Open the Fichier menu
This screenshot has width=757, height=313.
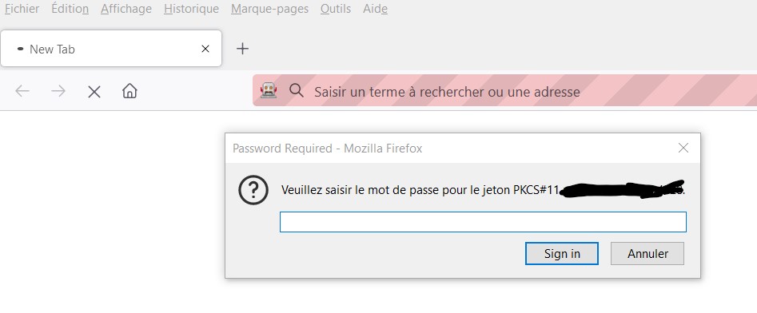22,9
